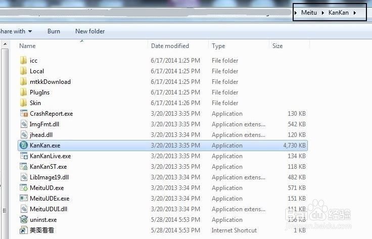Expand the arrow after KanKan in address bar
Viewport: 372px width, 239px height.
pyautogui.click(x=355, y=13)
